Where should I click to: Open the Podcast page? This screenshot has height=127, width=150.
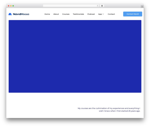91,14
